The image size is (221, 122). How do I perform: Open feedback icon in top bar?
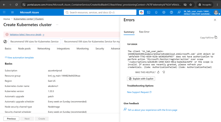point(179,12)
